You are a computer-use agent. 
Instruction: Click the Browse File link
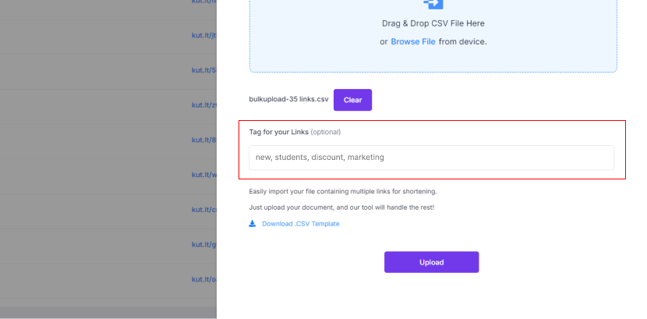[413, 41]
